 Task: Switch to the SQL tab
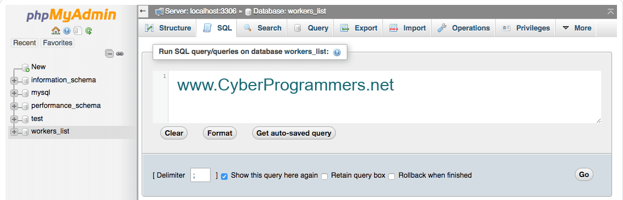tap(217, 28)
